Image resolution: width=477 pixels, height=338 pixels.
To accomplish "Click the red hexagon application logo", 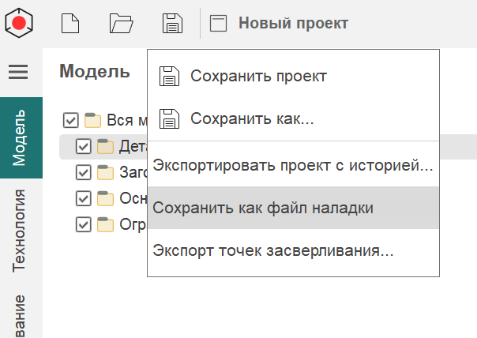I will 19,22.
